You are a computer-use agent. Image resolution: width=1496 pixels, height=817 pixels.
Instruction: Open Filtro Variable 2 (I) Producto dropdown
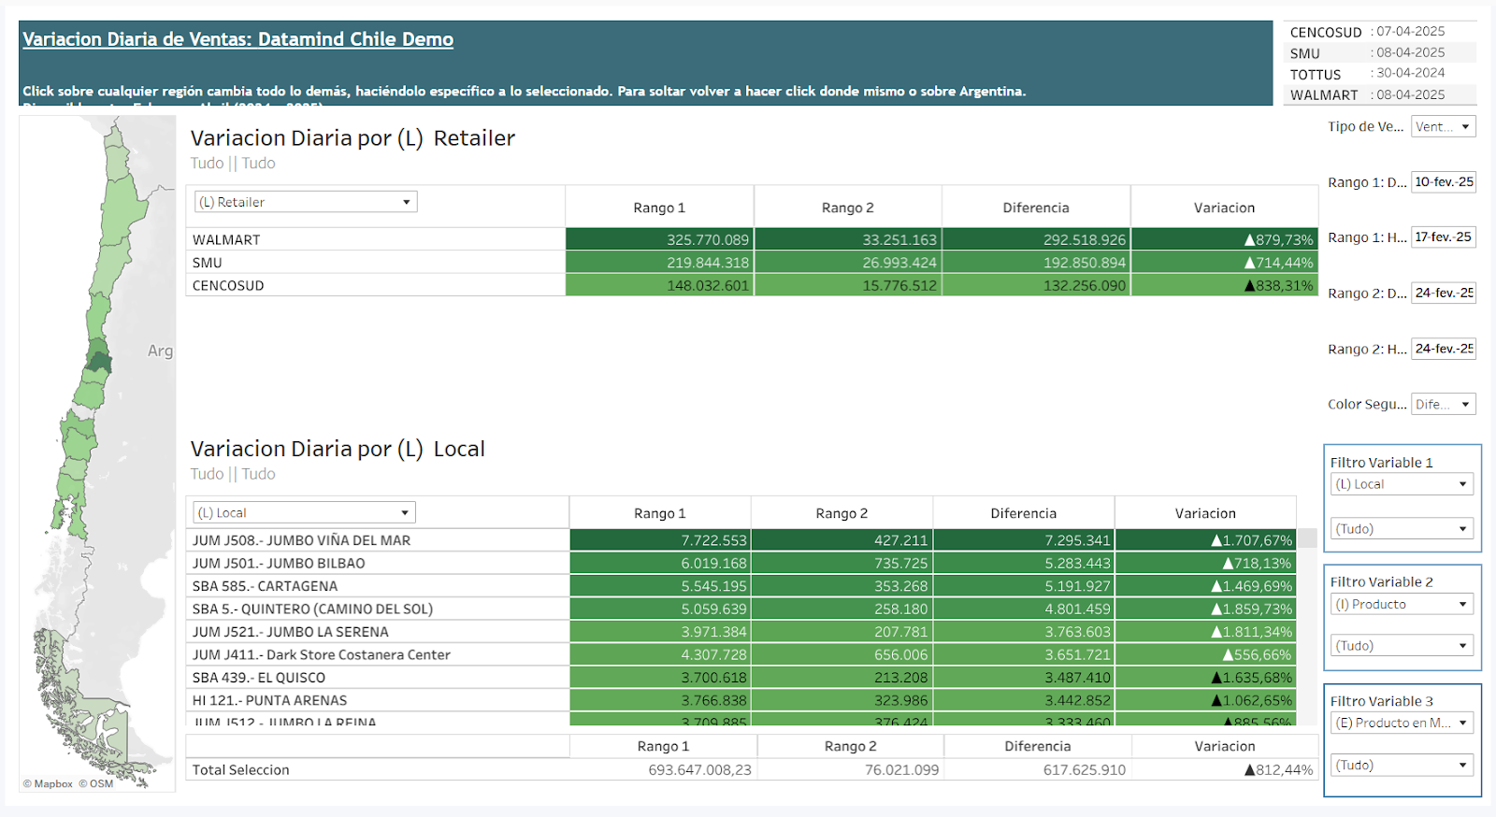[x=1402, y=604]
